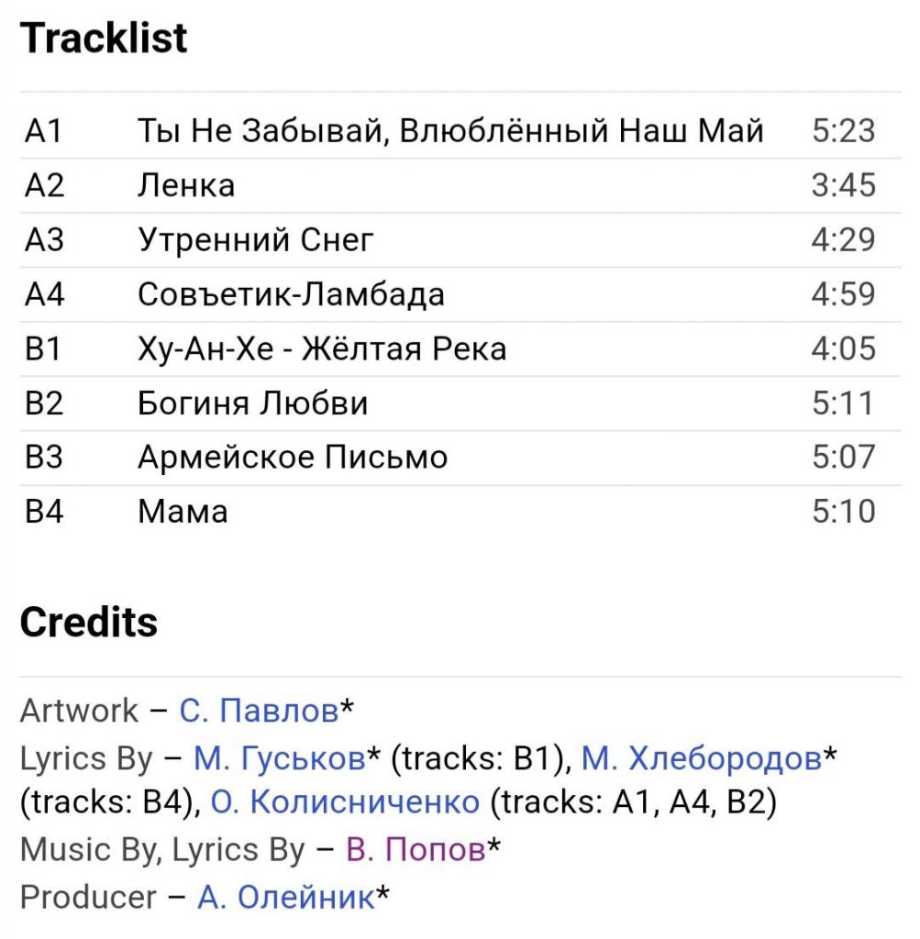Open producer link А. Олейник
The width and height of the screenshot is (920, 939).
[286, 897]
